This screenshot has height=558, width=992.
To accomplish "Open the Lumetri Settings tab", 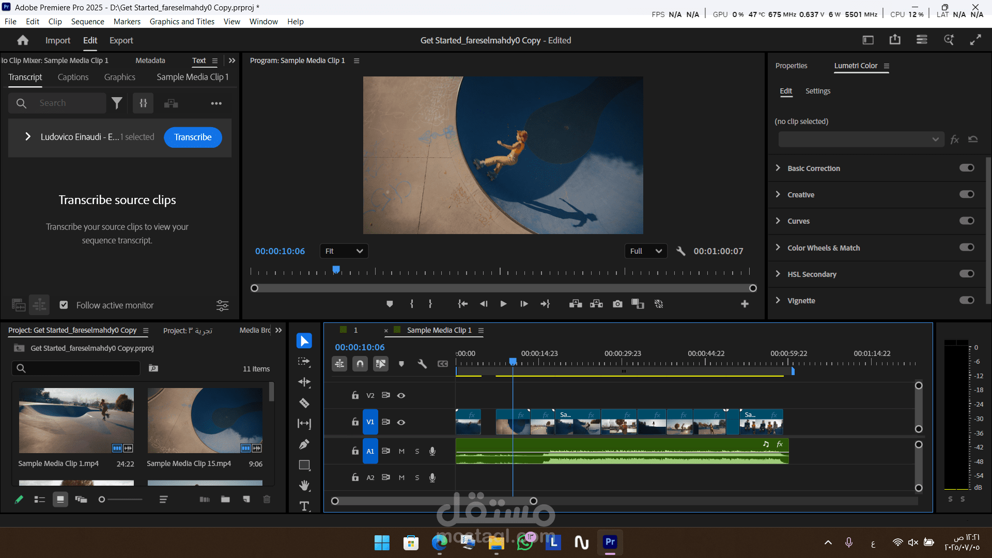I will (x=818, y=91).
